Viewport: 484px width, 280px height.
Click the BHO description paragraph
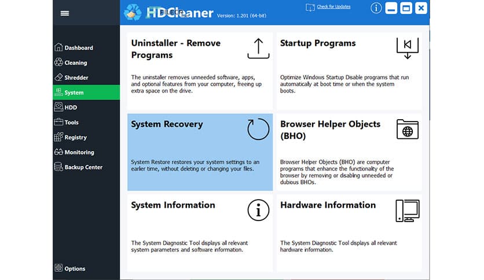tap(337, 172)
